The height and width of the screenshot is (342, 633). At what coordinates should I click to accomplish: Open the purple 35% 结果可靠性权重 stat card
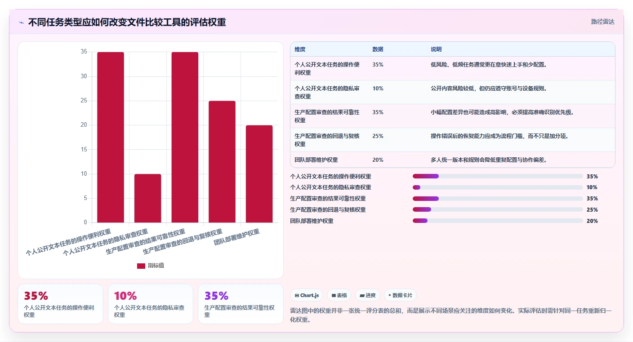point(241,304)
